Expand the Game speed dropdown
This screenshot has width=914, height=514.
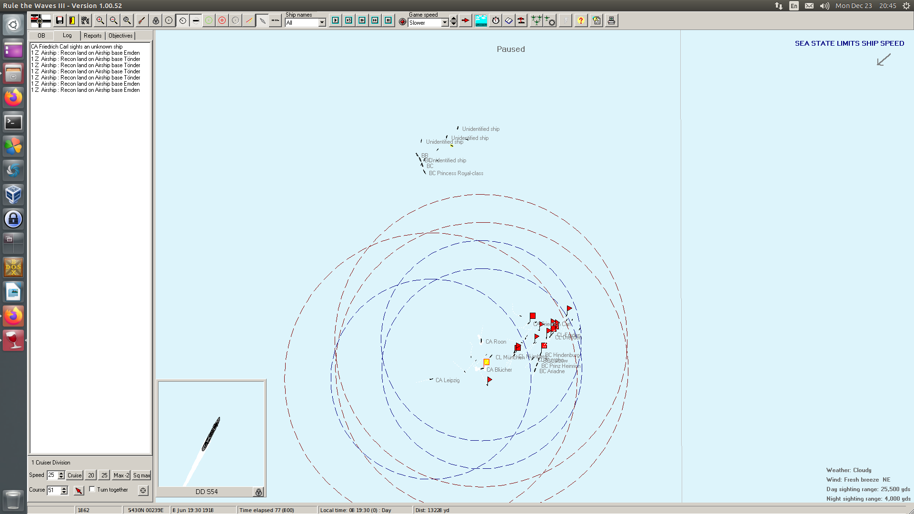click(445, 23)
